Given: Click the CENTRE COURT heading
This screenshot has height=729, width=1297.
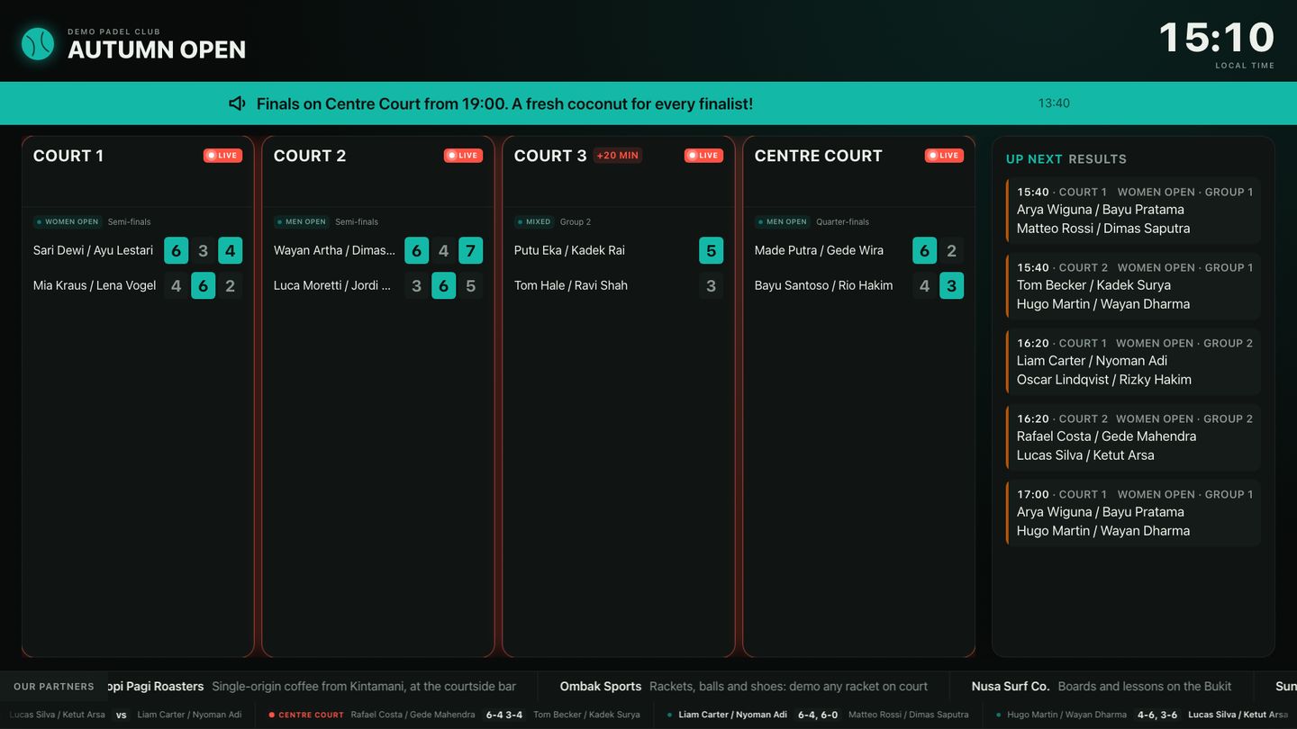Looking at the screenshot, I should (x=819, y=156).
